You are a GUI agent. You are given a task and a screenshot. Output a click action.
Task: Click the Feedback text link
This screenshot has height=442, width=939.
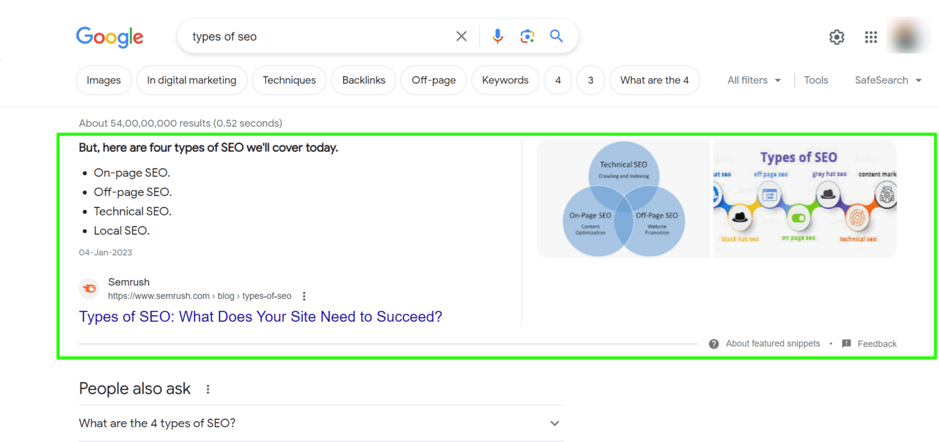878,343
